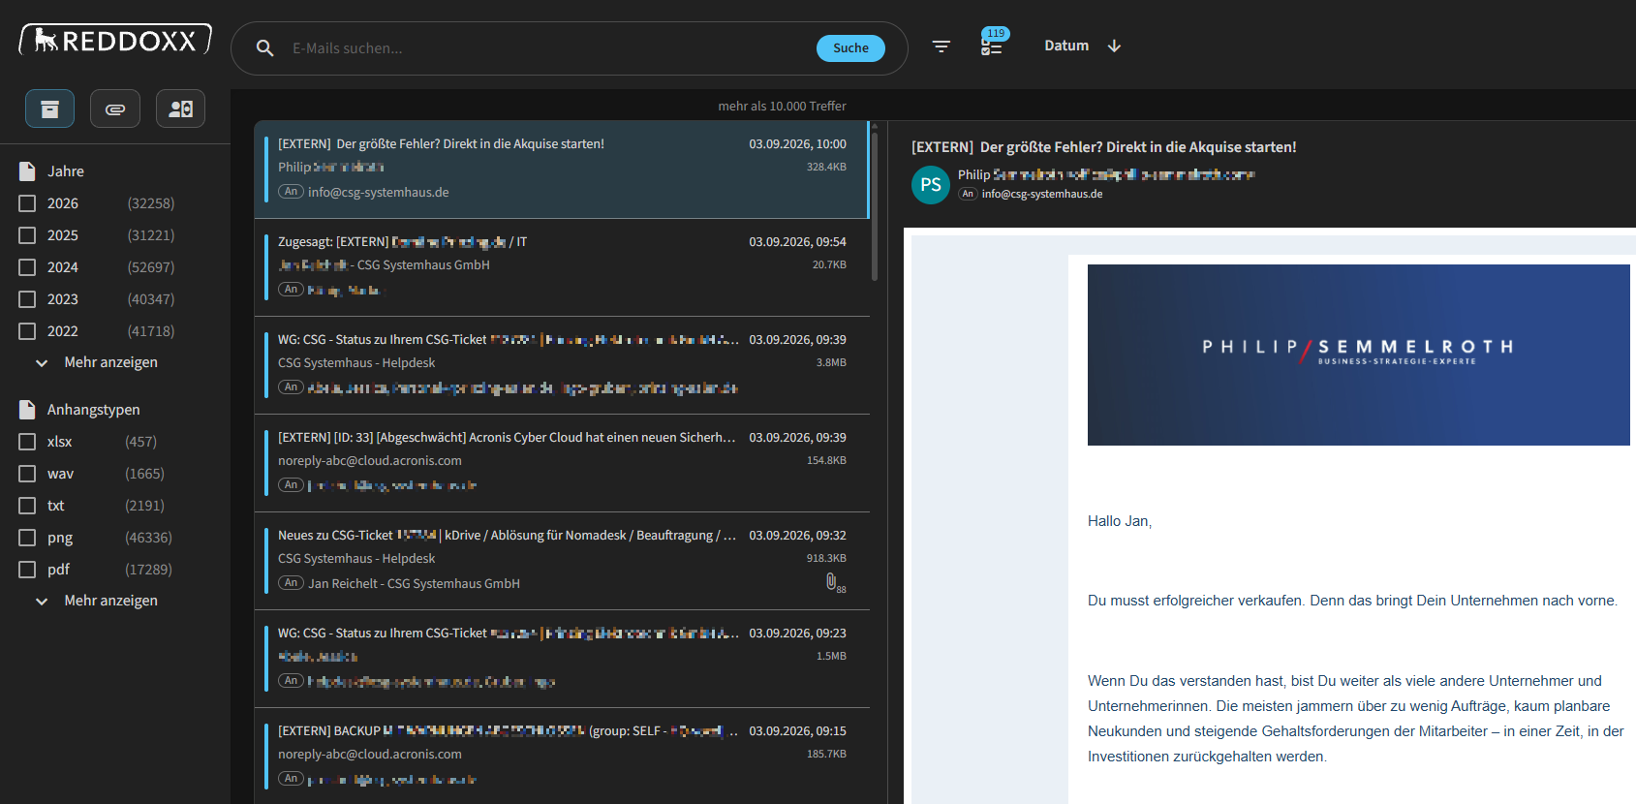Tick the 2022 year checkbox
Image resolution: width=1636 pixels, height=804 pixels.
pos(27,331)
